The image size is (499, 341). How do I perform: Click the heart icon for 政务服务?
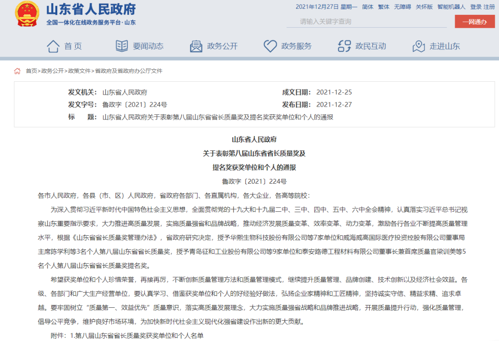pos(270,46)
